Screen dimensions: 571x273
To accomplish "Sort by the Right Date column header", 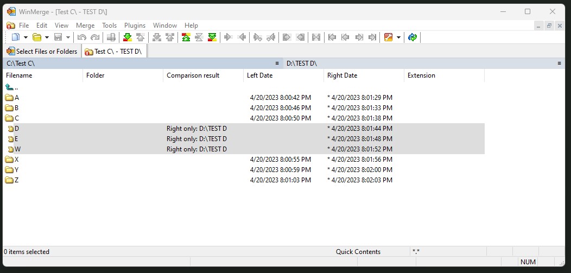I will coord(364,75).
